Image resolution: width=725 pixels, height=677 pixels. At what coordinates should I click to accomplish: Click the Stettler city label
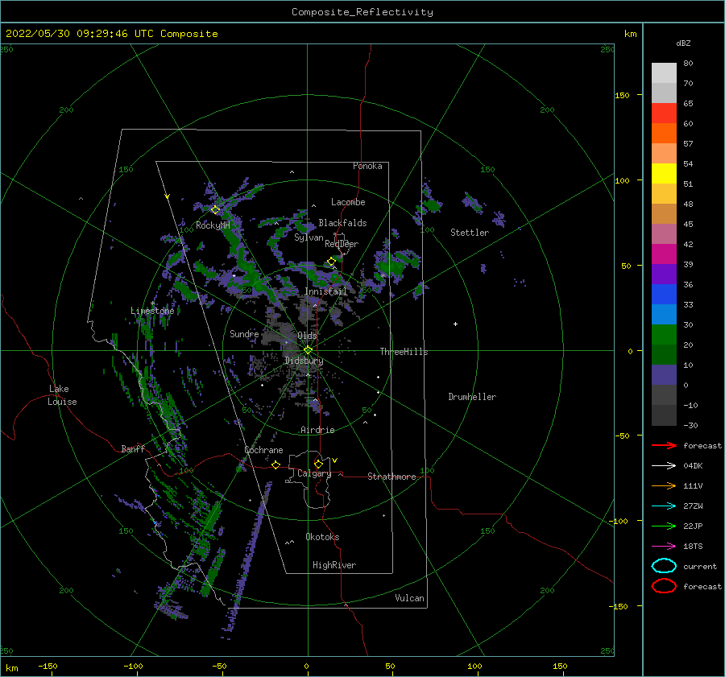click(x=470, y=233)
